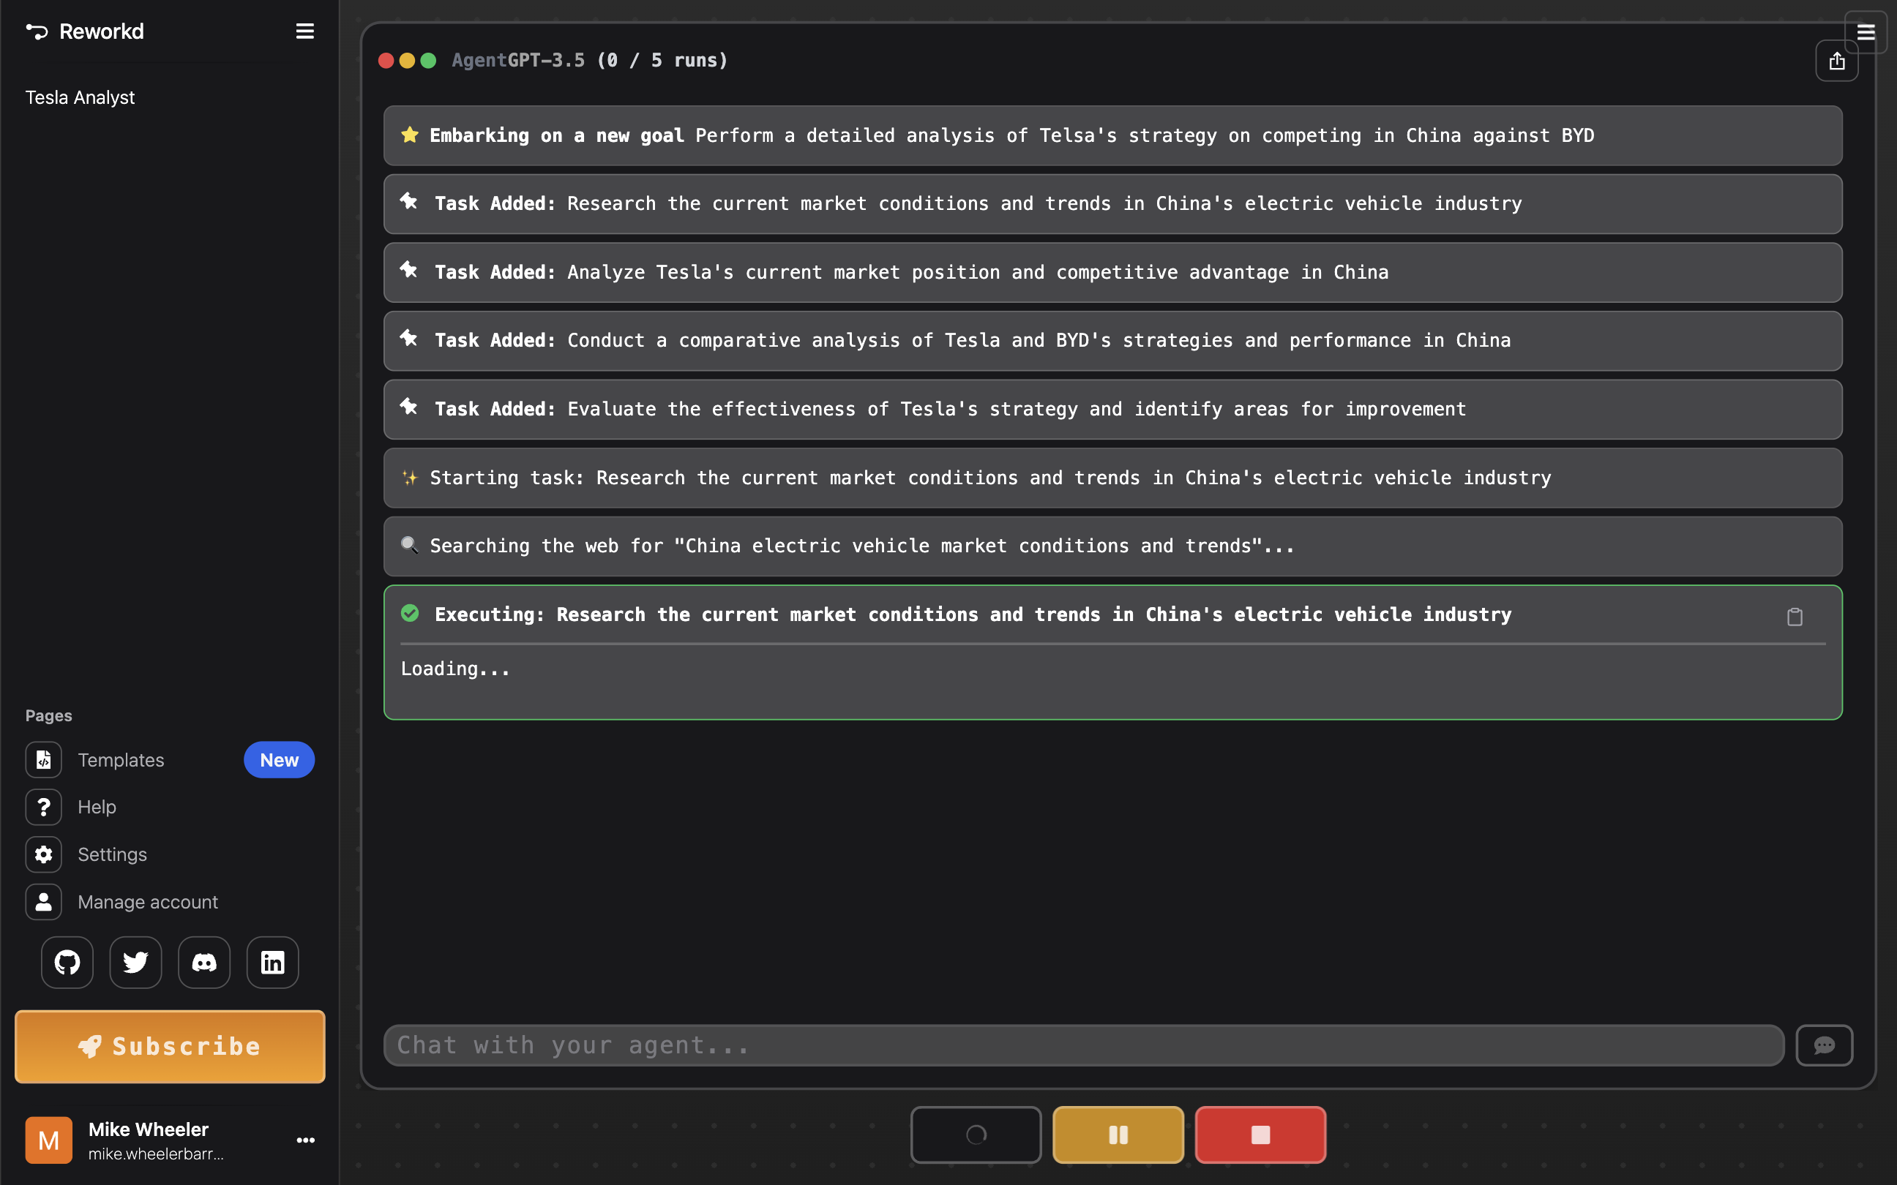
Task: Send a chat message via the speech bubble icon
Action: 1824,1045
